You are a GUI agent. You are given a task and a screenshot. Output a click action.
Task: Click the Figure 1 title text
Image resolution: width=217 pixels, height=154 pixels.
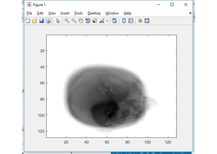[x=39, y=5]
